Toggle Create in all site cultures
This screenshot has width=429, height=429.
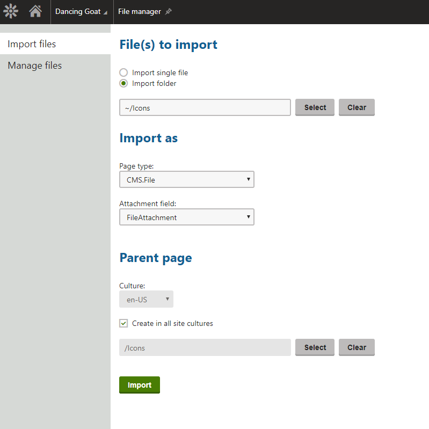pos(124,323)
